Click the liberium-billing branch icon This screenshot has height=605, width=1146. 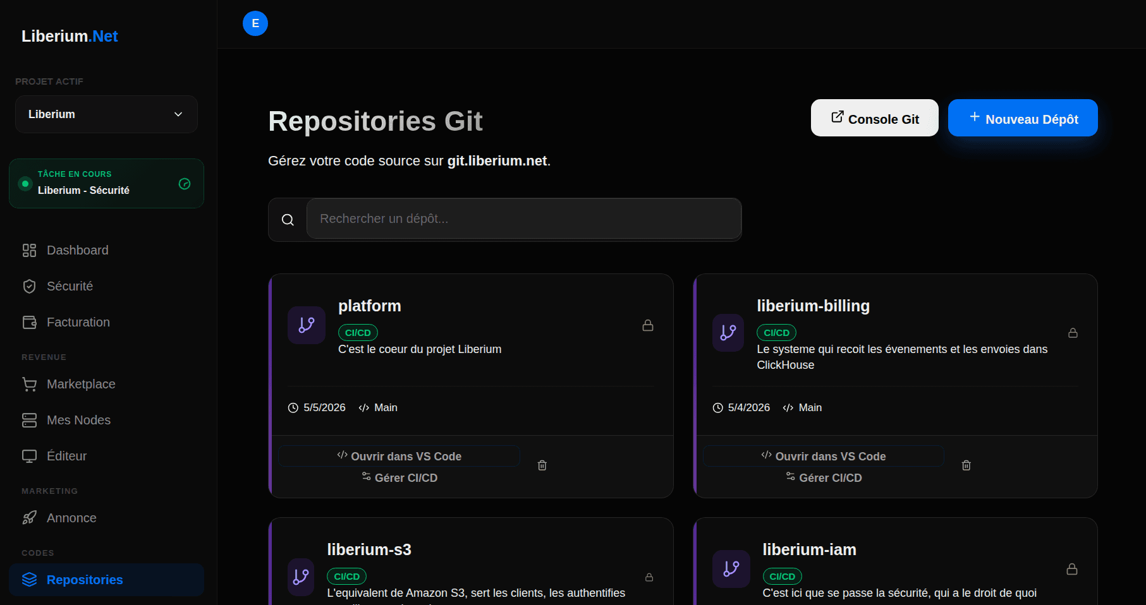(x=728, y=333)
